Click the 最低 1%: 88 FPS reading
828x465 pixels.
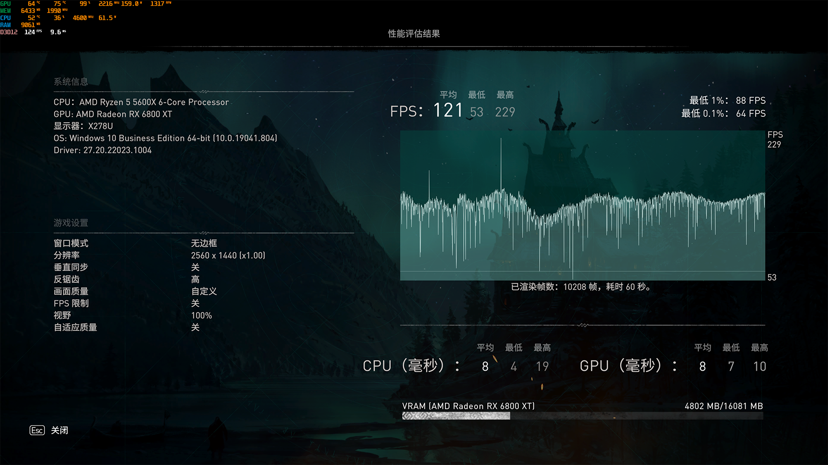[x=728, y=100]
